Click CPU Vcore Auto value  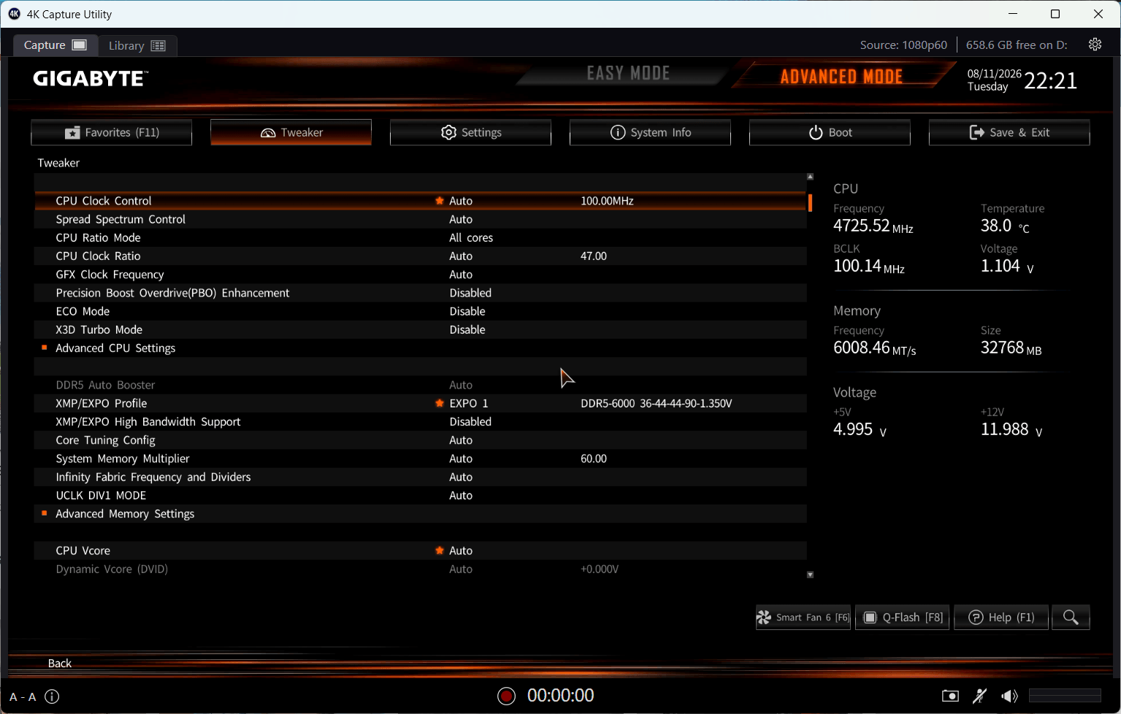click(461, 550)
